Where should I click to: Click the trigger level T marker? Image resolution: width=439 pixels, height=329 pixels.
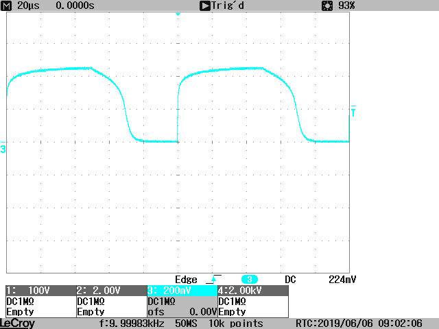(x=353, y=111)
